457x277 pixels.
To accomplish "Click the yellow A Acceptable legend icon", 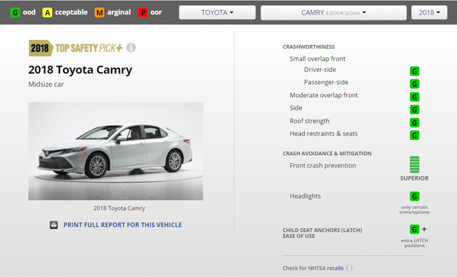I will pos(47,12).
